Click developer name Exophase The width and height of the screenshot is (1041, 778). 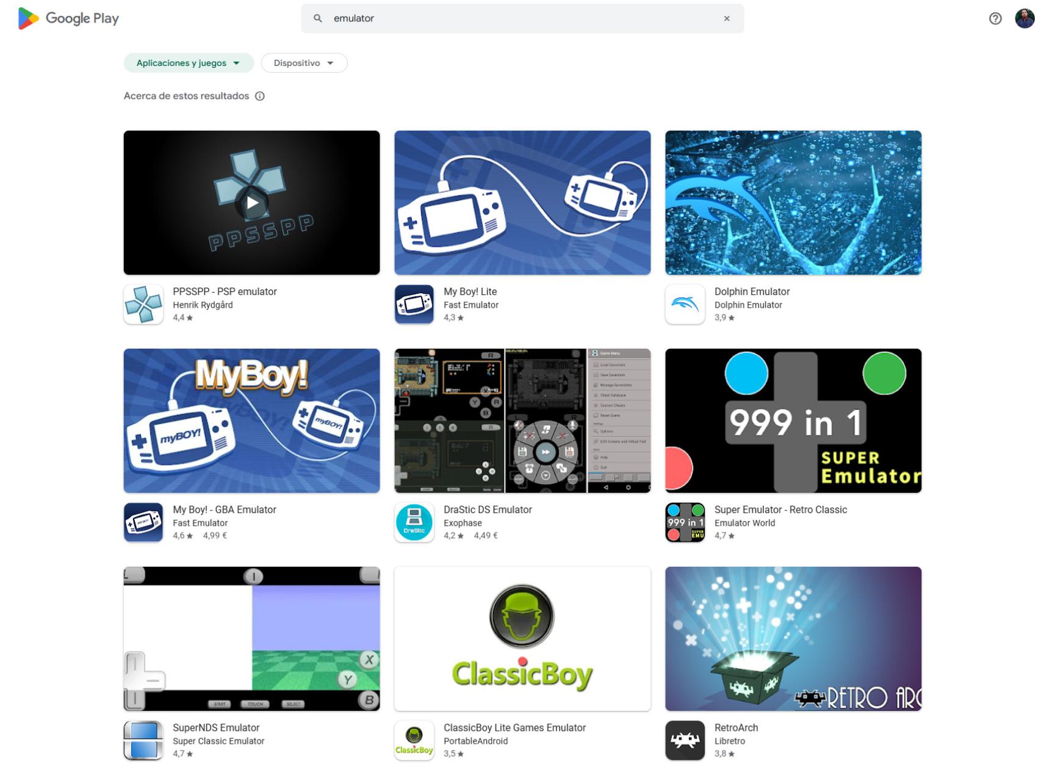[x=463, y=523]
